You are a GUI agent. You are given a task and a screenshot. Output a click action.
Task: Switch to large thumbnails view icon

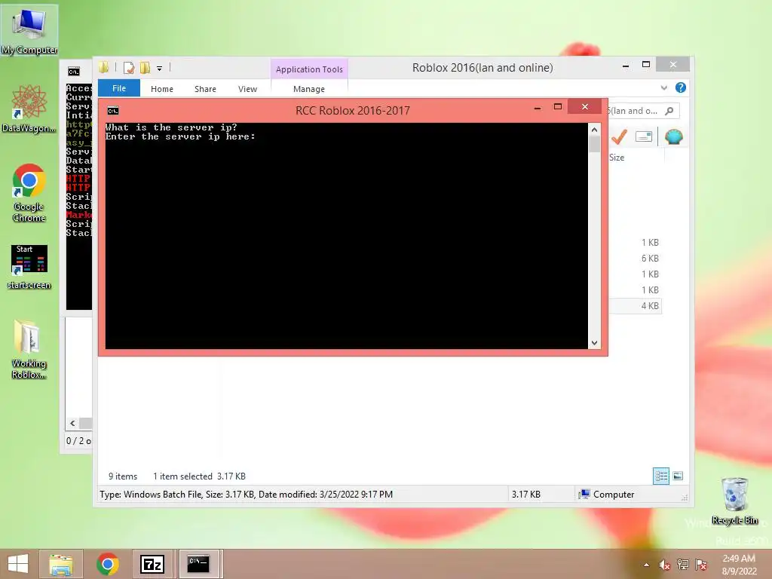tap(678, 476)
